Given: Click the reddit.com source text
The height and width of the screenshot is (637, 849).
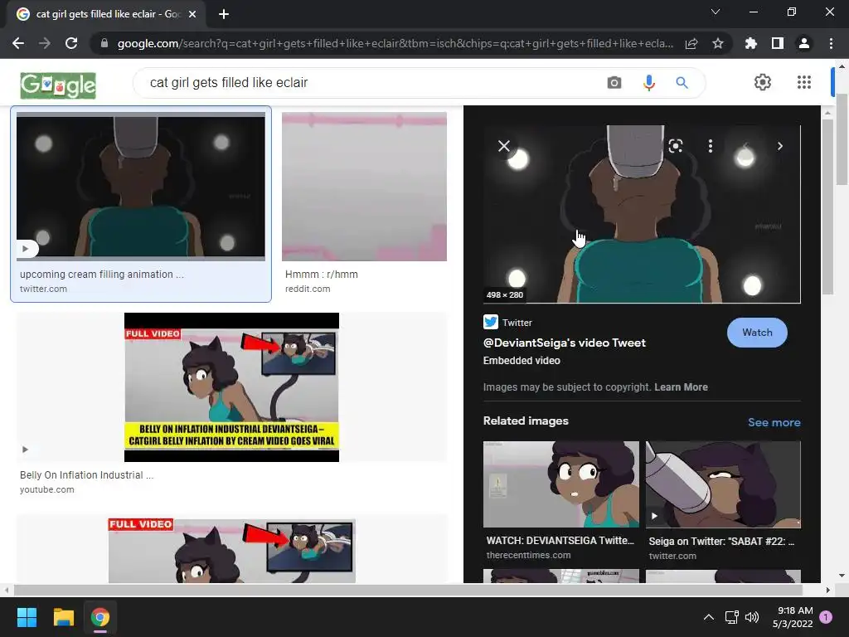Looking at the screenshot, I should (308, 289).
